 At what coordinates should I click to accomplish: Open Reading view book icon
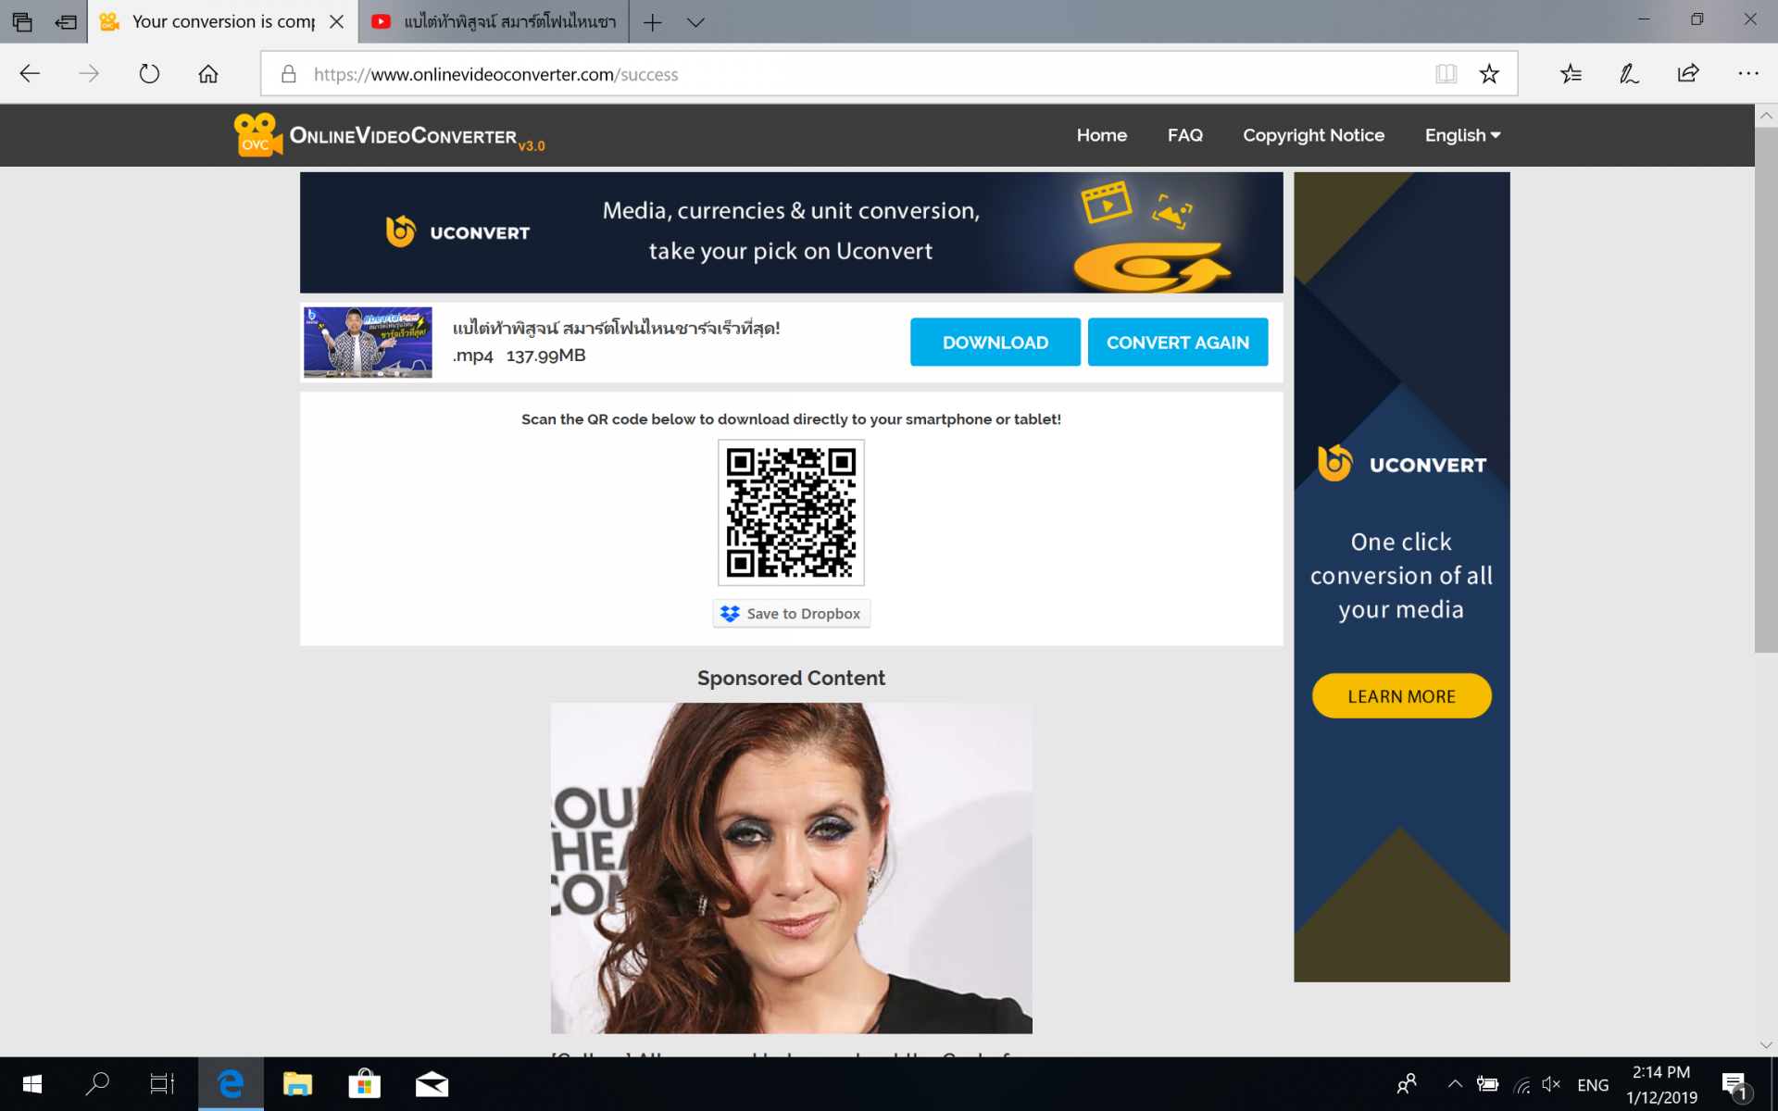(x=1446, y=74)
